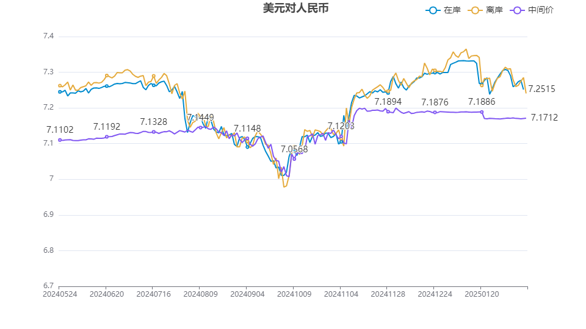Click the purple 中间价 legend marker icon
The width and height of the screenshot is (586, 329).
[x=518, y=10]
